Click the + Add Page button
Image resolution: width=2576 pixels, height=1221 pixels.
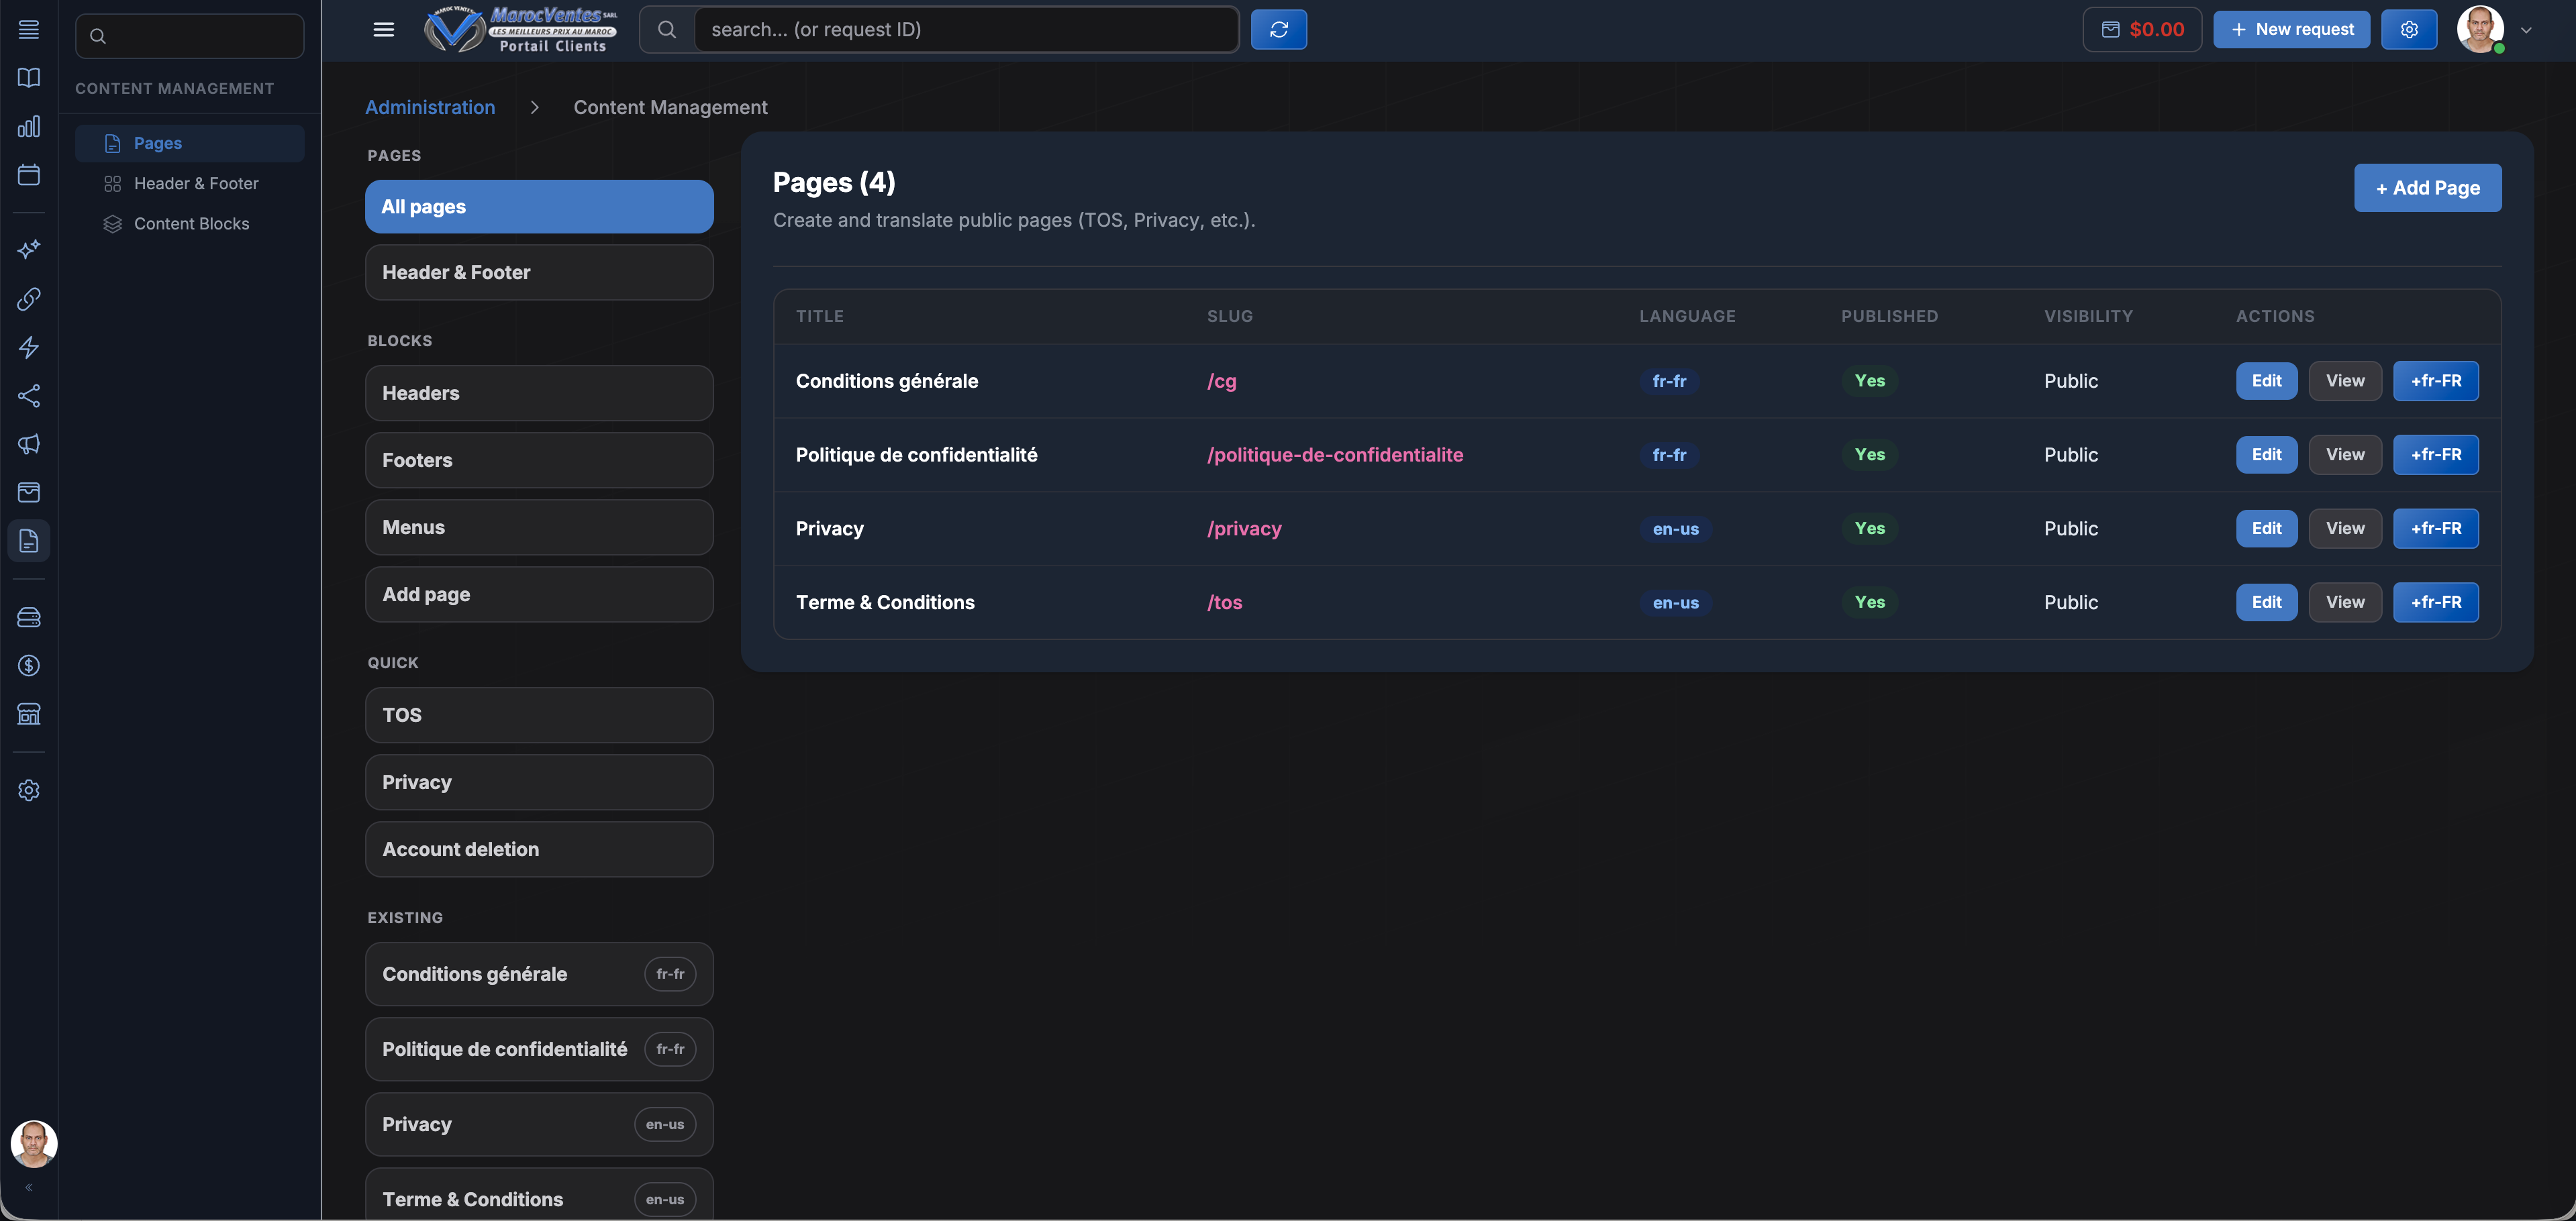(x=2427, y=188)
